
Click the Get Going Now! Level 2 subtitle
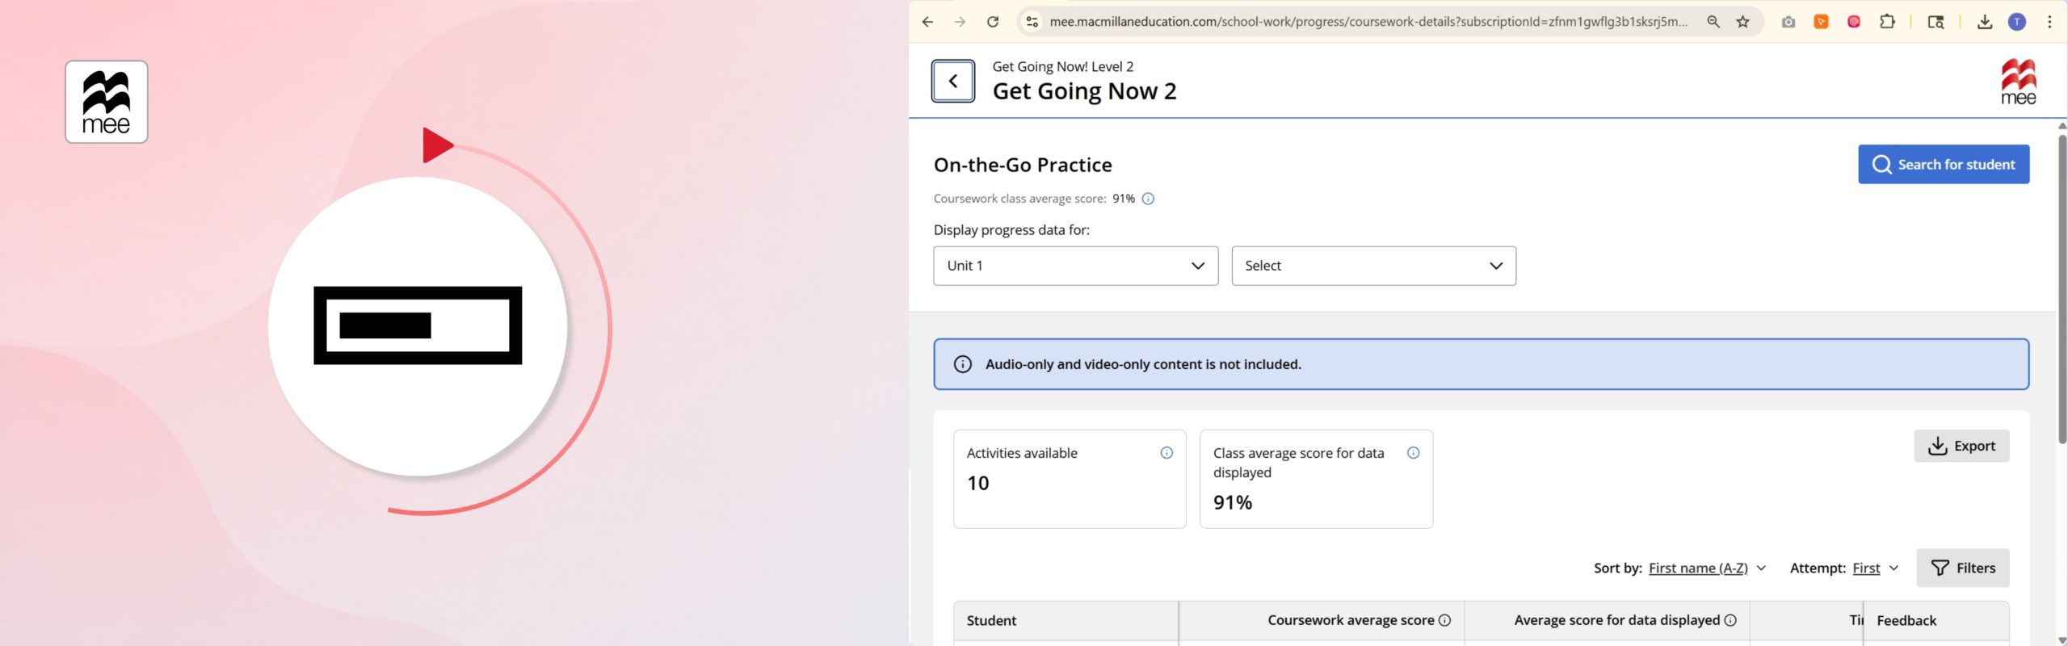pyautogui.click(x=1062, y=66)
